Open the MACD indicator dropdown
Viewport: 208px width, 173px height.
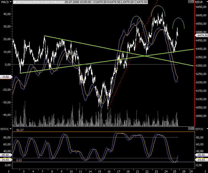(11, 2)
